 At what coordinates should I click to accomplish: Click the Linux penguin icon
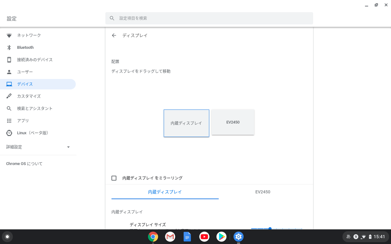(x=9, y=133)
